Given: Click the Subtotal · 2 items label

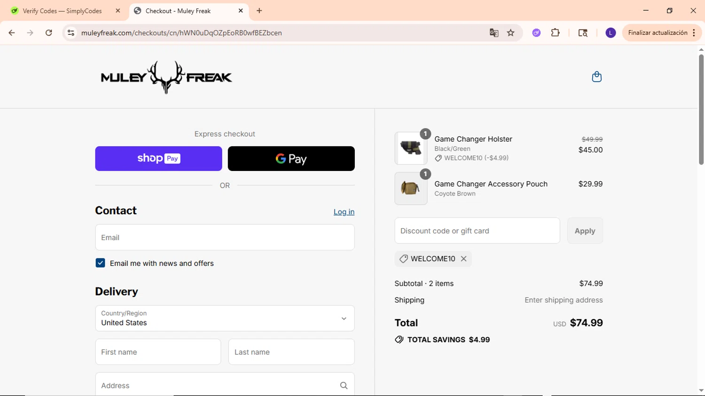Looking at the screenshot, I should 424,284.
